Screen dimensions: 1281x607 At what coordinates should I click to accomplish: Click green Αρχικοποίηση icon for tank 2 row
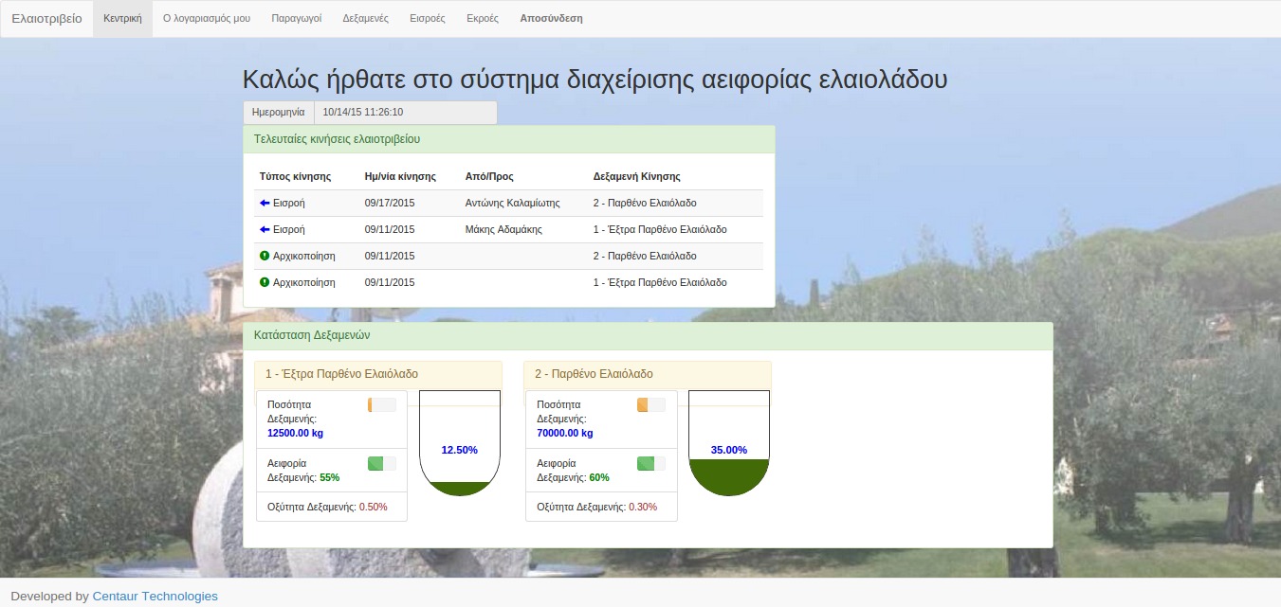265,256
